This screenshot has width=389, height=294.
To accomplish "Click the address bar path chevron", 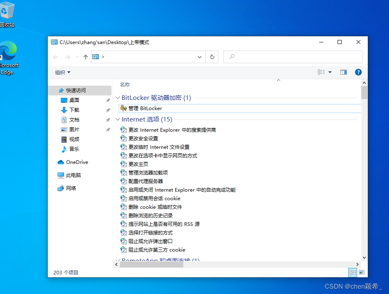I will pos(103,57).
